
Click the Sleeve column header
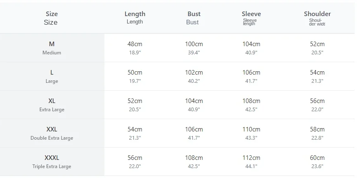pyautogui.click(x=251, y=18)
